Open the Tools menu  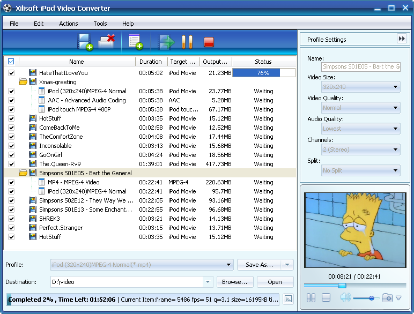pos(100,24)
